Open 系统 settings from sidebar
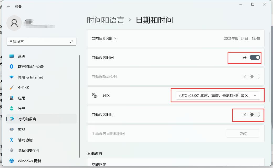 22,56
